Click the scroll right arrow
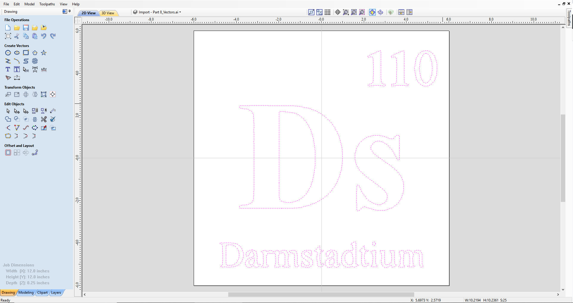573x303 pixels. 558,294
